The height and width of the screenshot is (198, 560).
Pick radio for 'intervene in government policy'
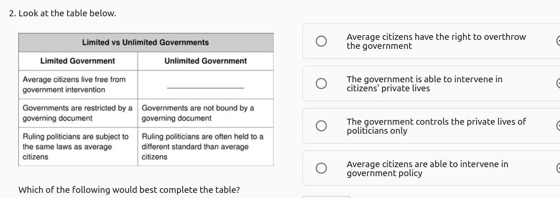[x=321, y=168]
